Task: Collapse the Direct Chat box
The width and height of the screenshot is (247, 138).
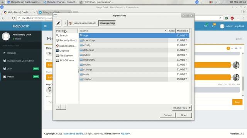Action: (x=232, y=48)
